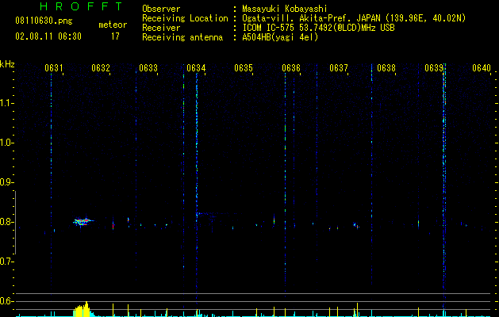Screen dimensions: 499x317
Task: Click the 0639 time marker
Action: (434, 68)
